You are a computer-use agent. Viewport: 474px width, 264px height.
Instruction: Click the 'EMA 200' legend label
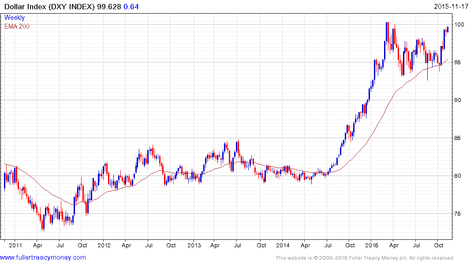(x=17, y=26)
